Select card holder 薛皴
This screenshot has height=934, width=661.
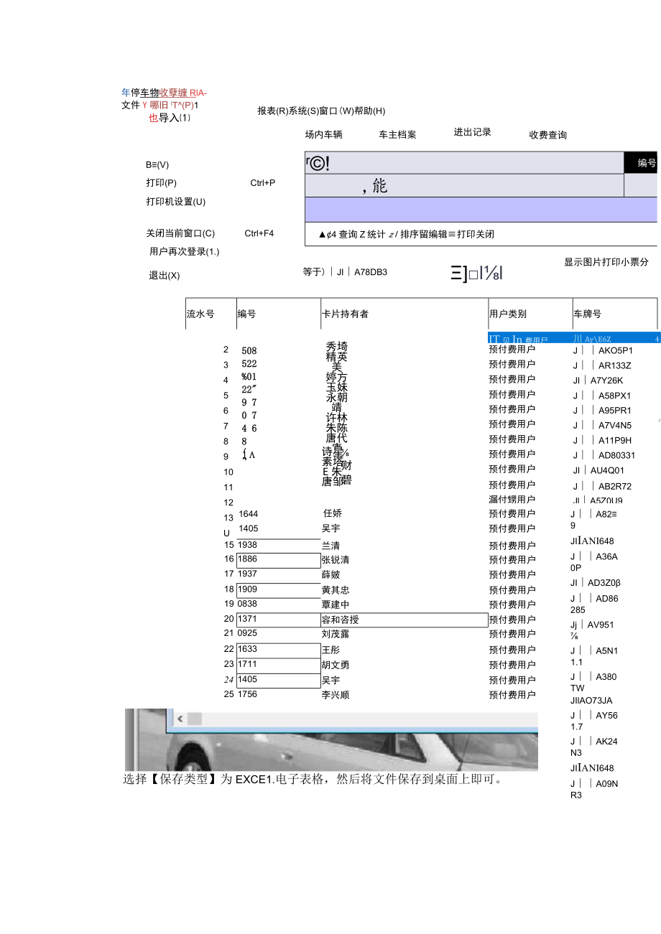[331, 575]
